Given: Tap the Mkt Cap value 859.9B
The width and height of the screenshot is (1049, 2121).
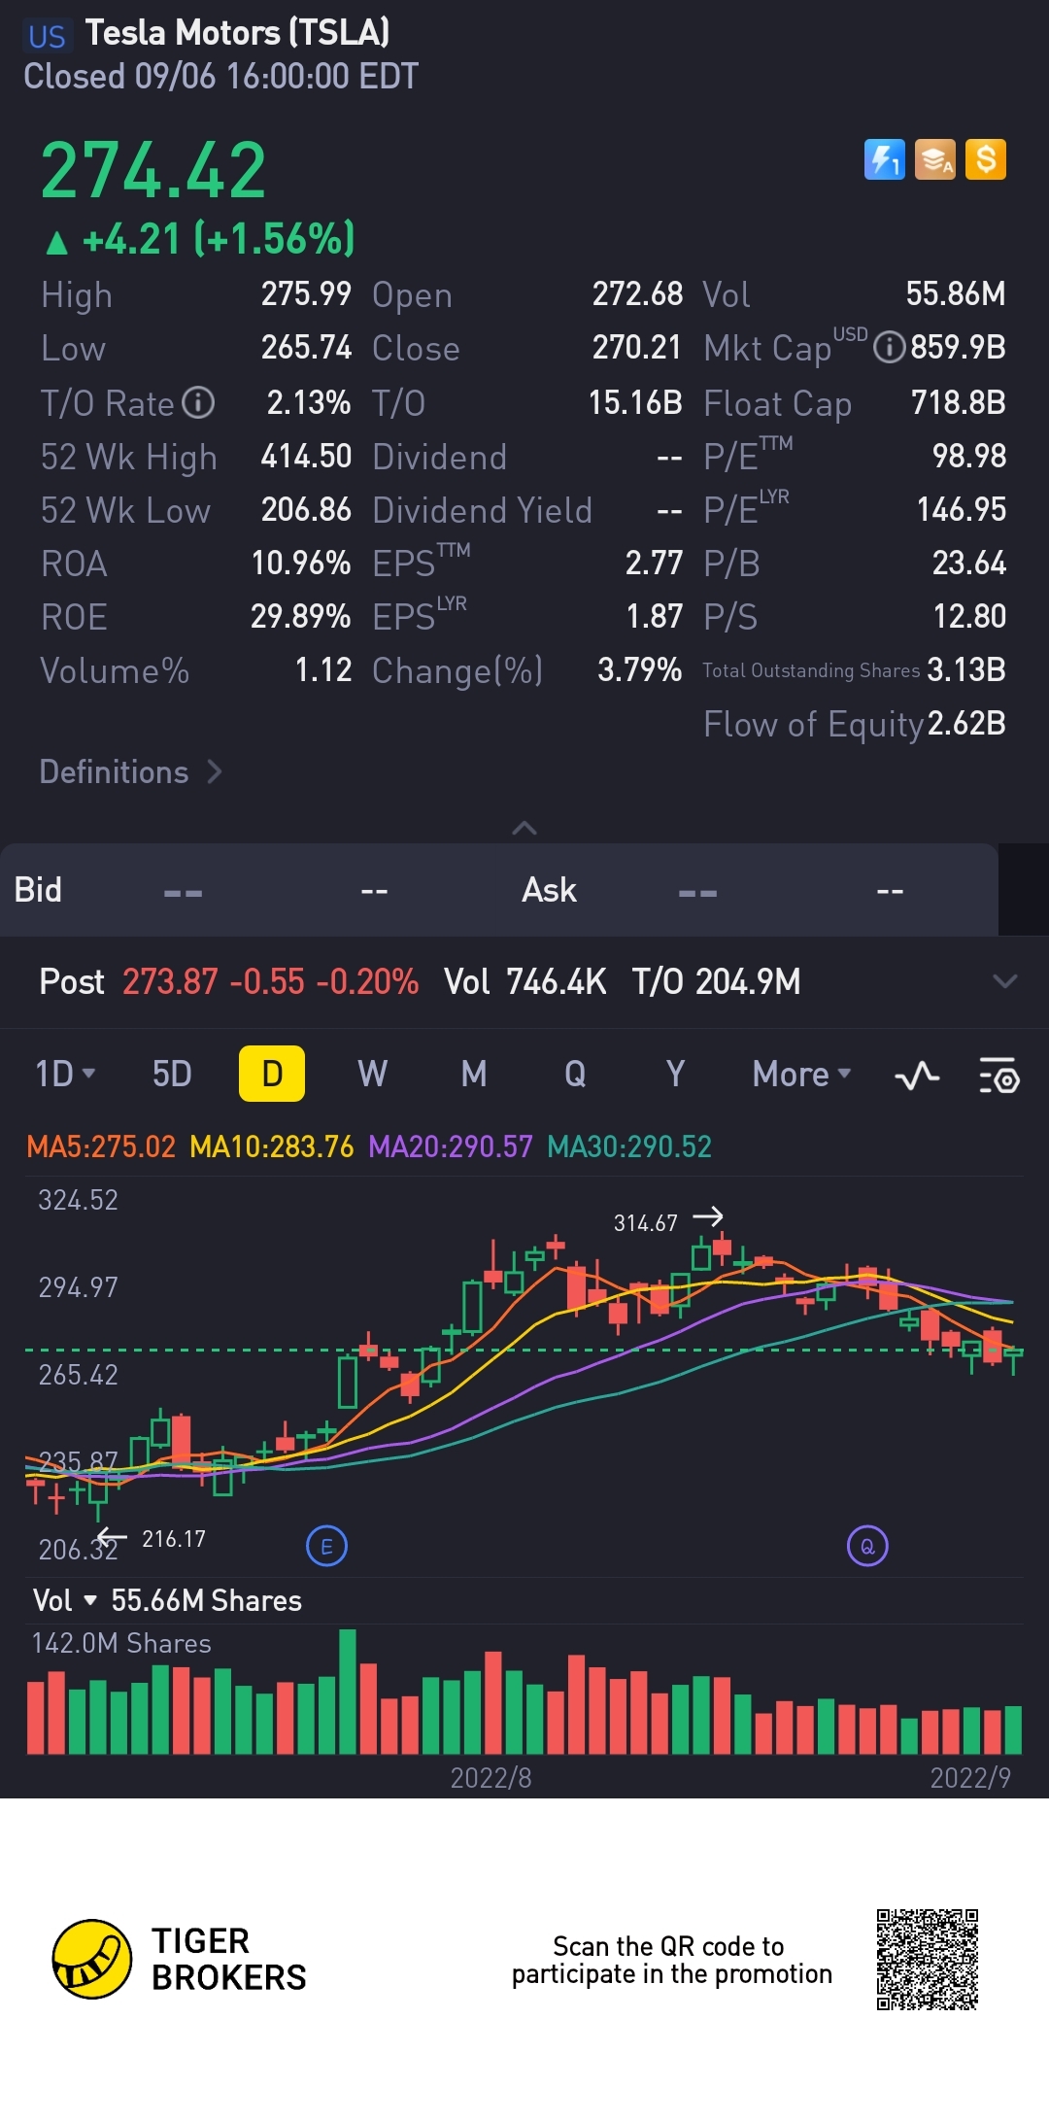Looking at the screenshot, I should [x=958, y=348].
